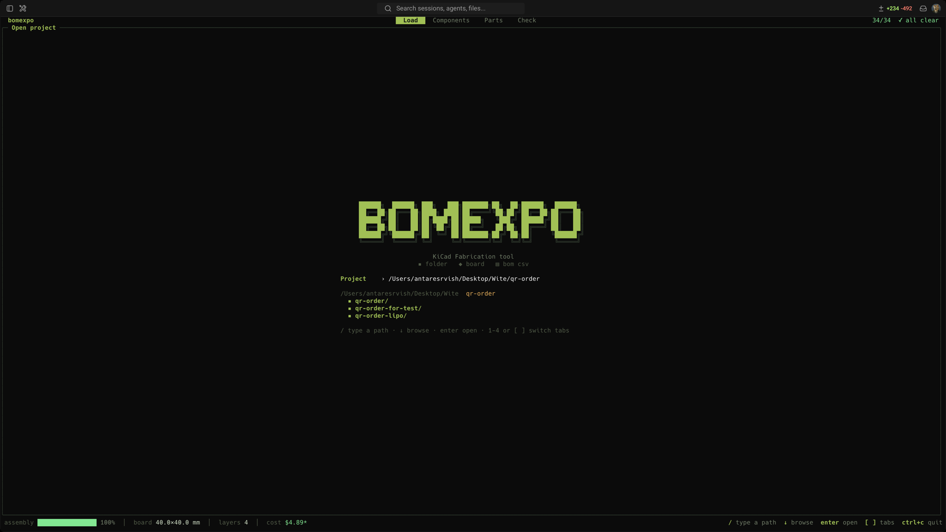Click the bom csv legend entry
This screenshot has height=532, width=946.
pos(512,264)
